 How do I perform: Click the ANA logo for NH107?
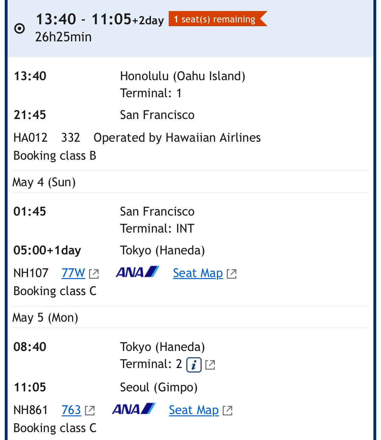coord(137,272)
